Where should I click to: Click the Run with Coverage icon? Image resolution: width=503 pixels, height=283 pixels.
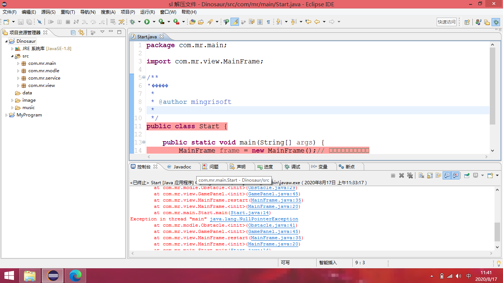point(161,22)
